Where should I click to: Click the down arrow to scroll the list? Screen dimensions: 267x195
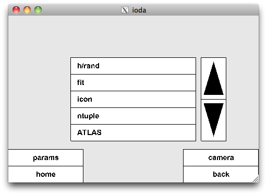point(213,120)
